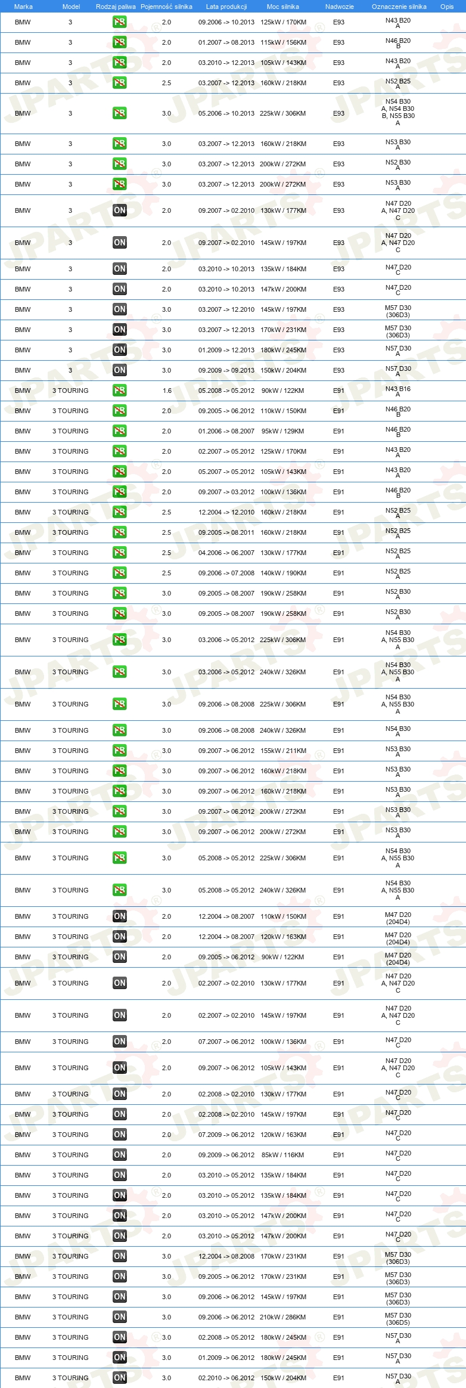This screenshot has height=1388, width=466.
Task: Click the '01.2006 -> 08.2007' production years cell
Action: [226, 431]
